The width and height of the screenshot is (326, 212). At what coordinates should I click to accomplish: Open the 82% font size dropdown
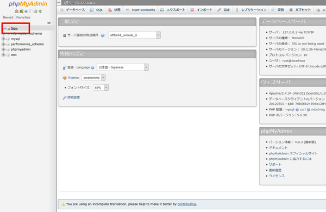[x=101, y=88]
